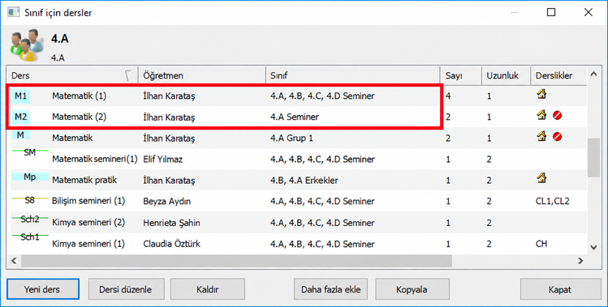This screenshot has height=307, width=608.
Task: Click the red prohibited icon in Matematik (2) row
Action: coord(558,115)
